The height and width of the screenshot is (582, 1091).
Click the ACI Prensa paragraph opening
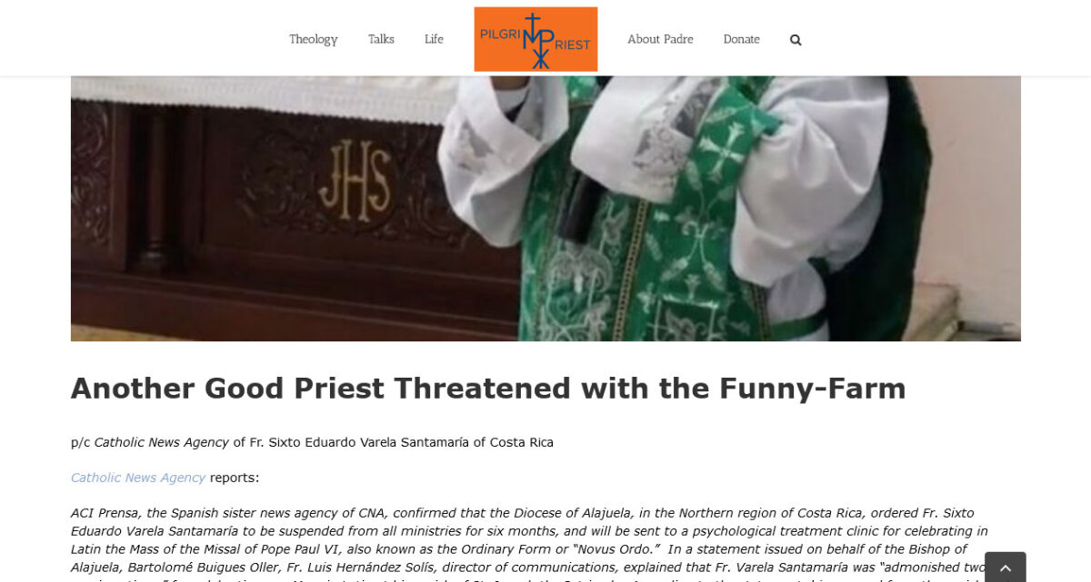[104, 513]
